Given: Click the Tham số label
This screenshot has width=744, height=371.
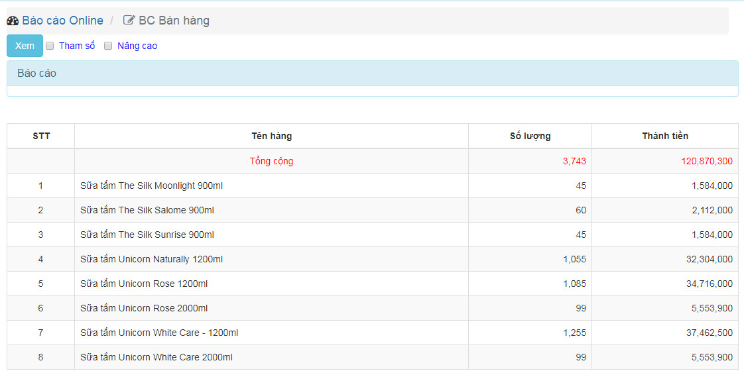Looking at the screenshot, I should (x=78, y=46).
